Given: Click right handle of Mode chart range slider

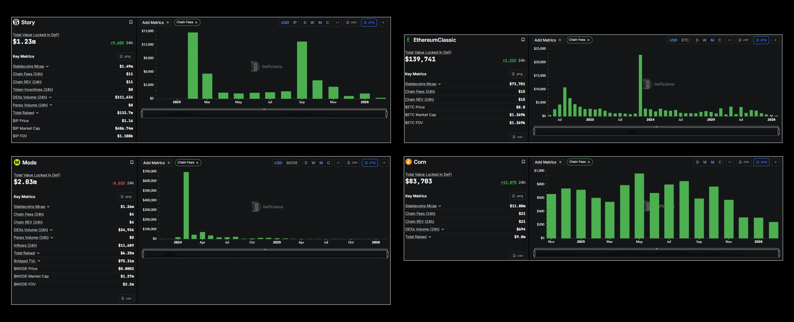Looking at the screenshot, I should tap(387, 254).
